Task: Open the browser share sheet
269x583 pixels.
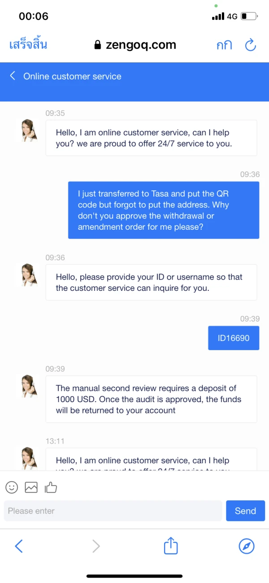Action: 171,546
